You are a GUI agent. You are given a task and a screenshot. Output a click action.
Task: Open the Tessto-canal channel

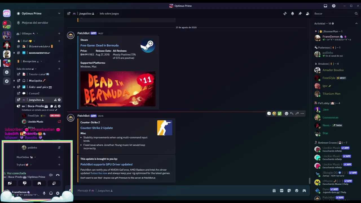pos(38,74)
